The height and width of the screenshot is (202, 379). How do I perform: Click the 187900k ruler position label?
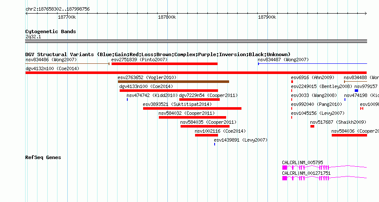point(267,17)
